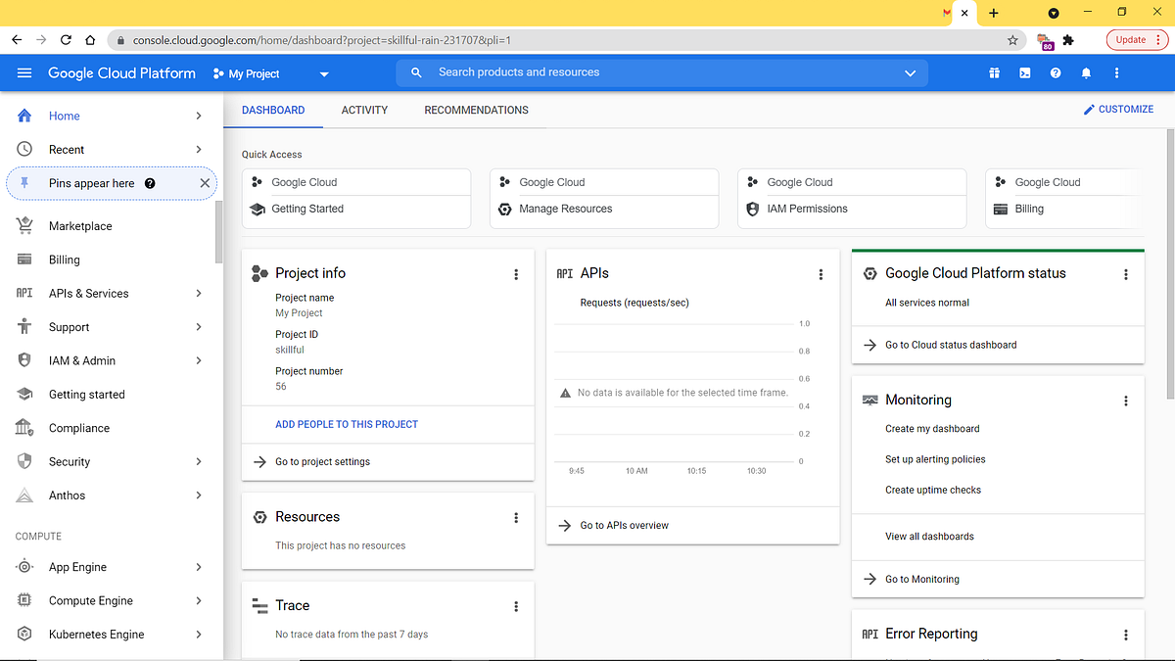The width and height of the screenshot is (1175, 661).
Task: Reload the page in browser
Action: point(66,40)
